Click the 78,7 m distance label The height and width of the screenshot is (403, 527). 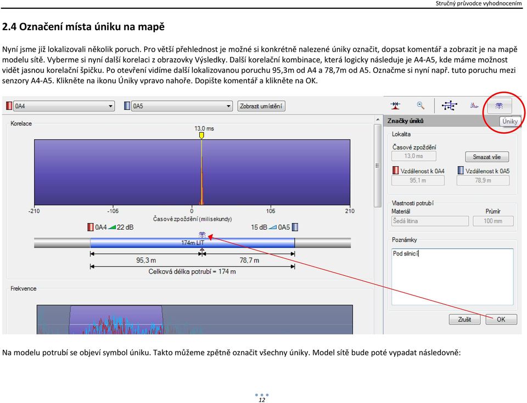pos(249,260)
